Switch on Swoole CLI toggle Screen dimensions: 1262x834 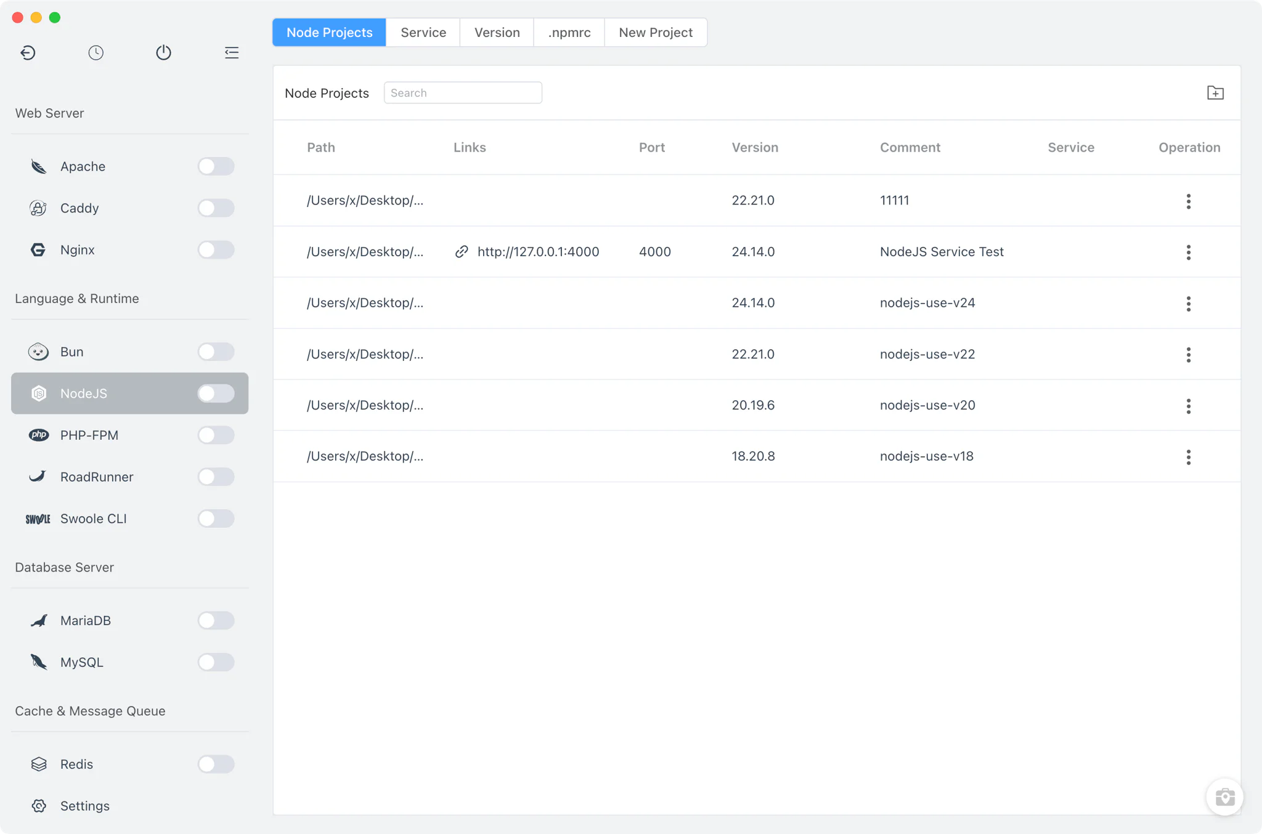click(216, 519)
